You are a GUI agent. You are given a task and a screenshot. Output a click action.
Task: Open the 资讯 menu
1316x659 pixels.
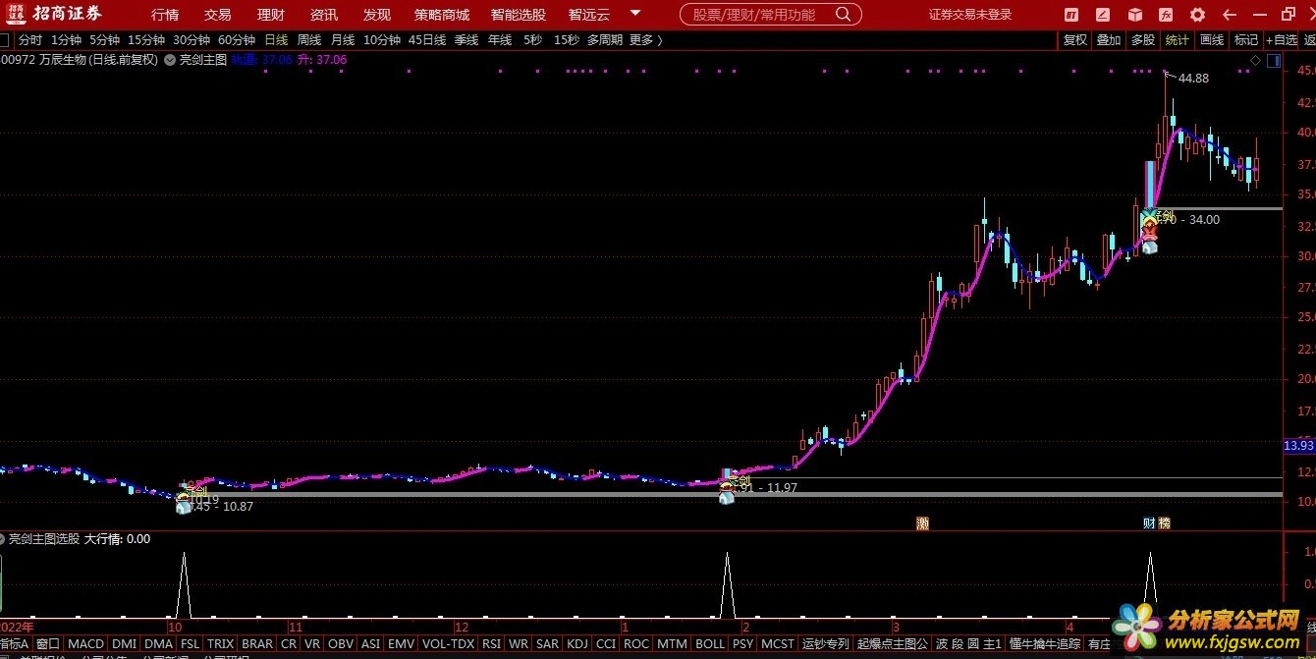(324, 15)
